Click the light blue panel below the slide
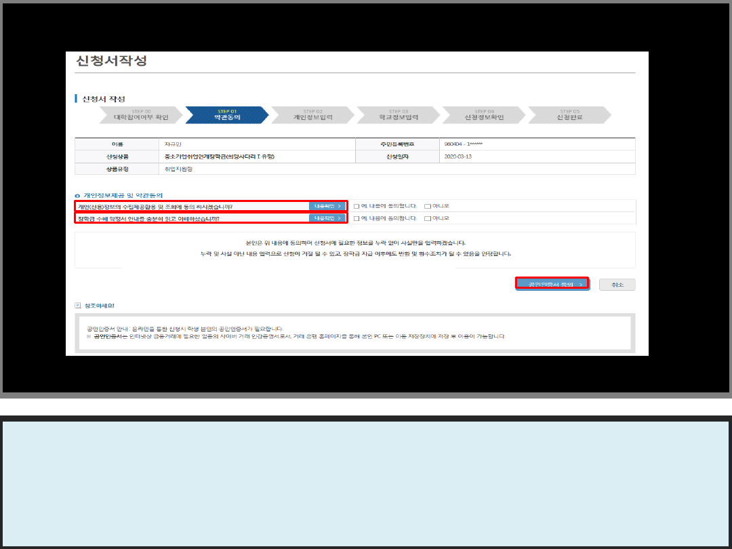Image resolution: width=732 pixels, height=549 pixels. pos(366,483)
